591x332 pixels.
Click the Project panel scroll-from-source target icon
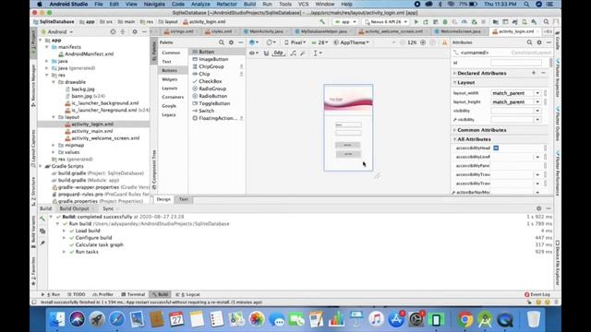pyautogui.click(x=113, y=32)
